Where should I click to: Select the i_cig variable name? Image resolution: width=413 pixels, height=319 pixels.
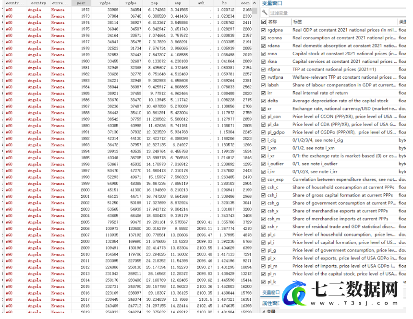pos(272,140)
